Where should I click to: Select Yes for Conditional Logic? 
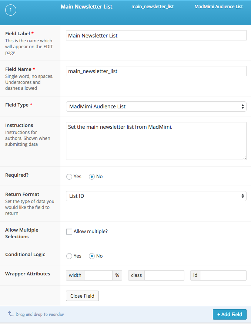tap(69, 256)
